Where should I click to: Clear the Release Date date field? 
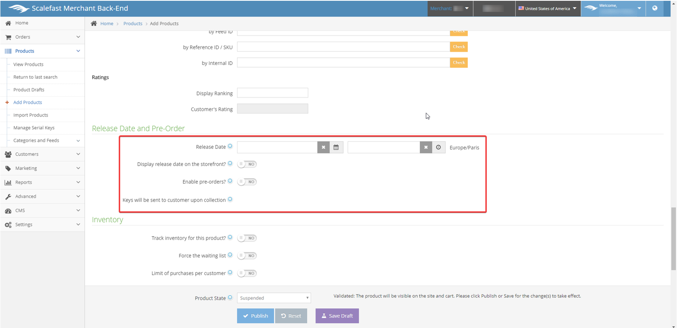pyautogui.click(x=323, y=147)
